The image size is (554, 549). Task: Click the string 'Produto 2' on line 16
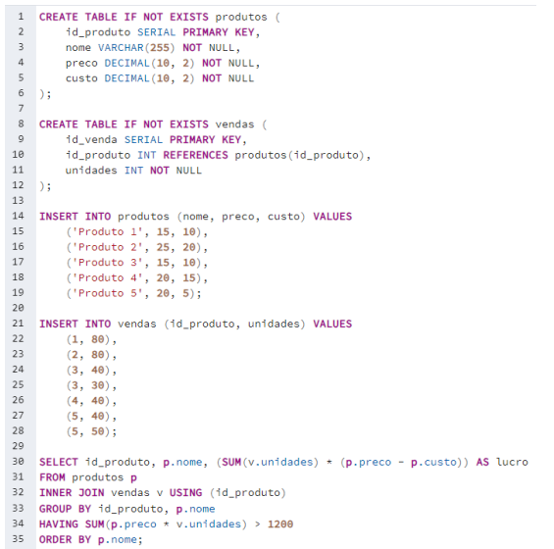(108, 247)
